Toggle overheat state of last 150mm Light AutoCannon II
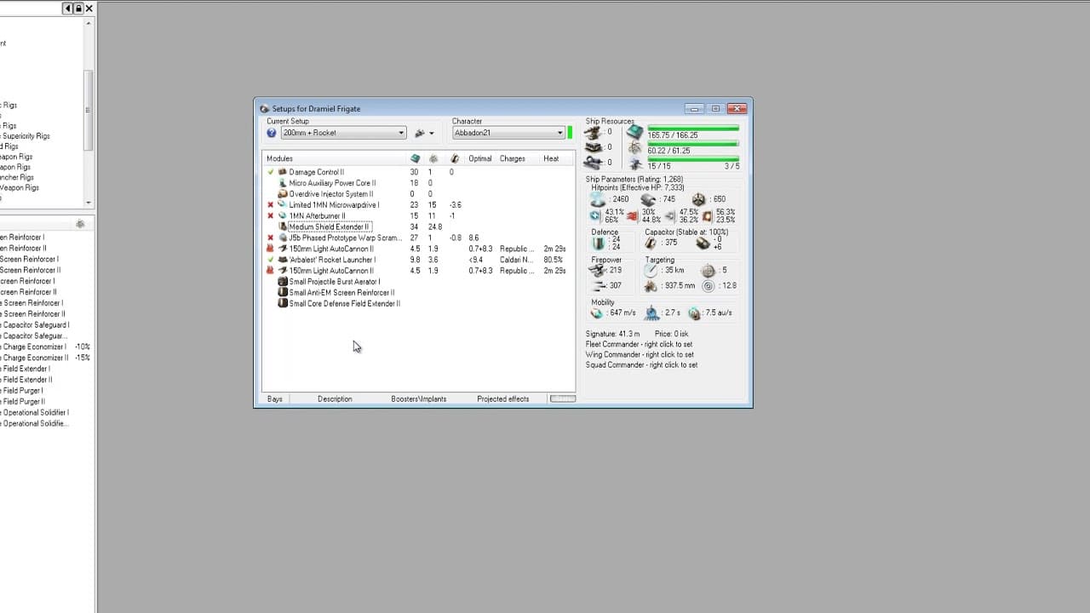The width and height of the screenshot is (1090, 613). [x=271, y=271]
